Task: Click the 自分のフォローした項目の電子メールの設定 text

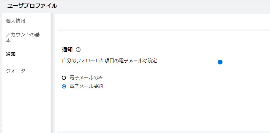Action: [109, 61]
